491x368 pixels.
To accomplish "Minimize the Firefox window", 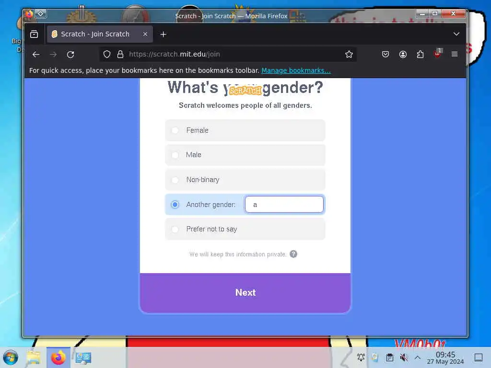I will coord(422,13).
